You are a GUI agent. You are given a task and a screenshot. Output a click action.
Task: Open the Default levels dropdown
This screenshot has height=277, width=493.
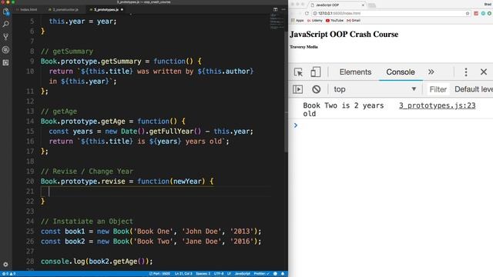tap(474, 89)
